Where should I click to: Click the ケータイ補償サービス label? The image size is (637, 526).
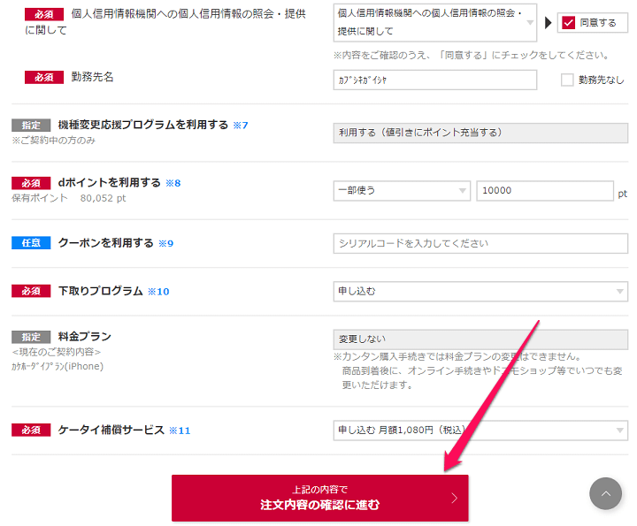click(111, 430)
